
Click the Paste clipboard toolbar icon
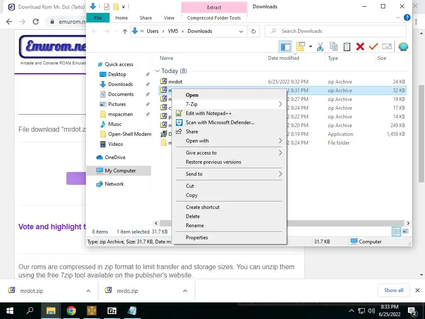(347, 47)
